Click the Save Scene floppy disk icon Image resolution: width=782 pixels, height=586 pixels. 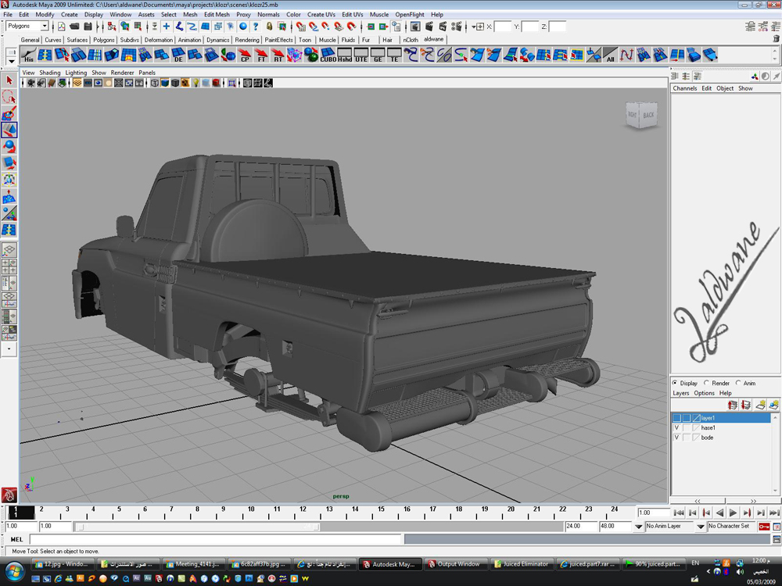tap(88, 27)
